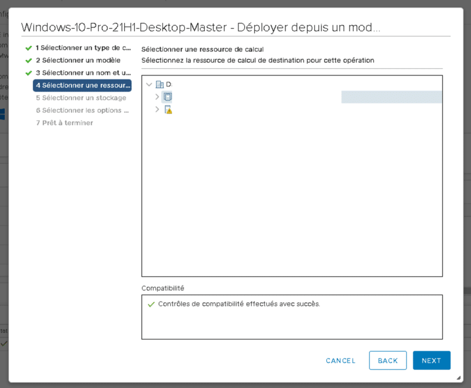Click the BACK button
The height and width of the screenshot is (388, 471).
[x=388, y=360]
